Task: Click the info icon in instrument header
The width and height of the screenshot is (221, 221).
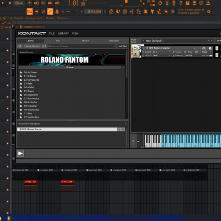Action: coord(210,48)
